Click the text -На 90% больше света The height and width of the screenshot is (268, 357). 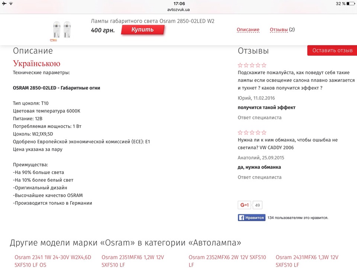tap(38, 172)
